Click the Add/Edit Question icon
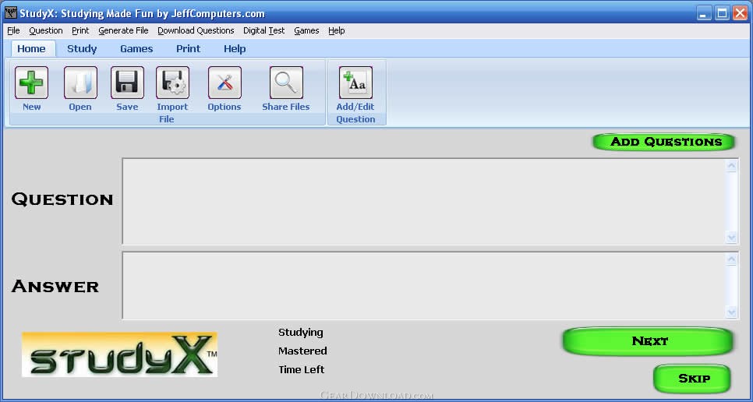753x402 pixels. 355,83
